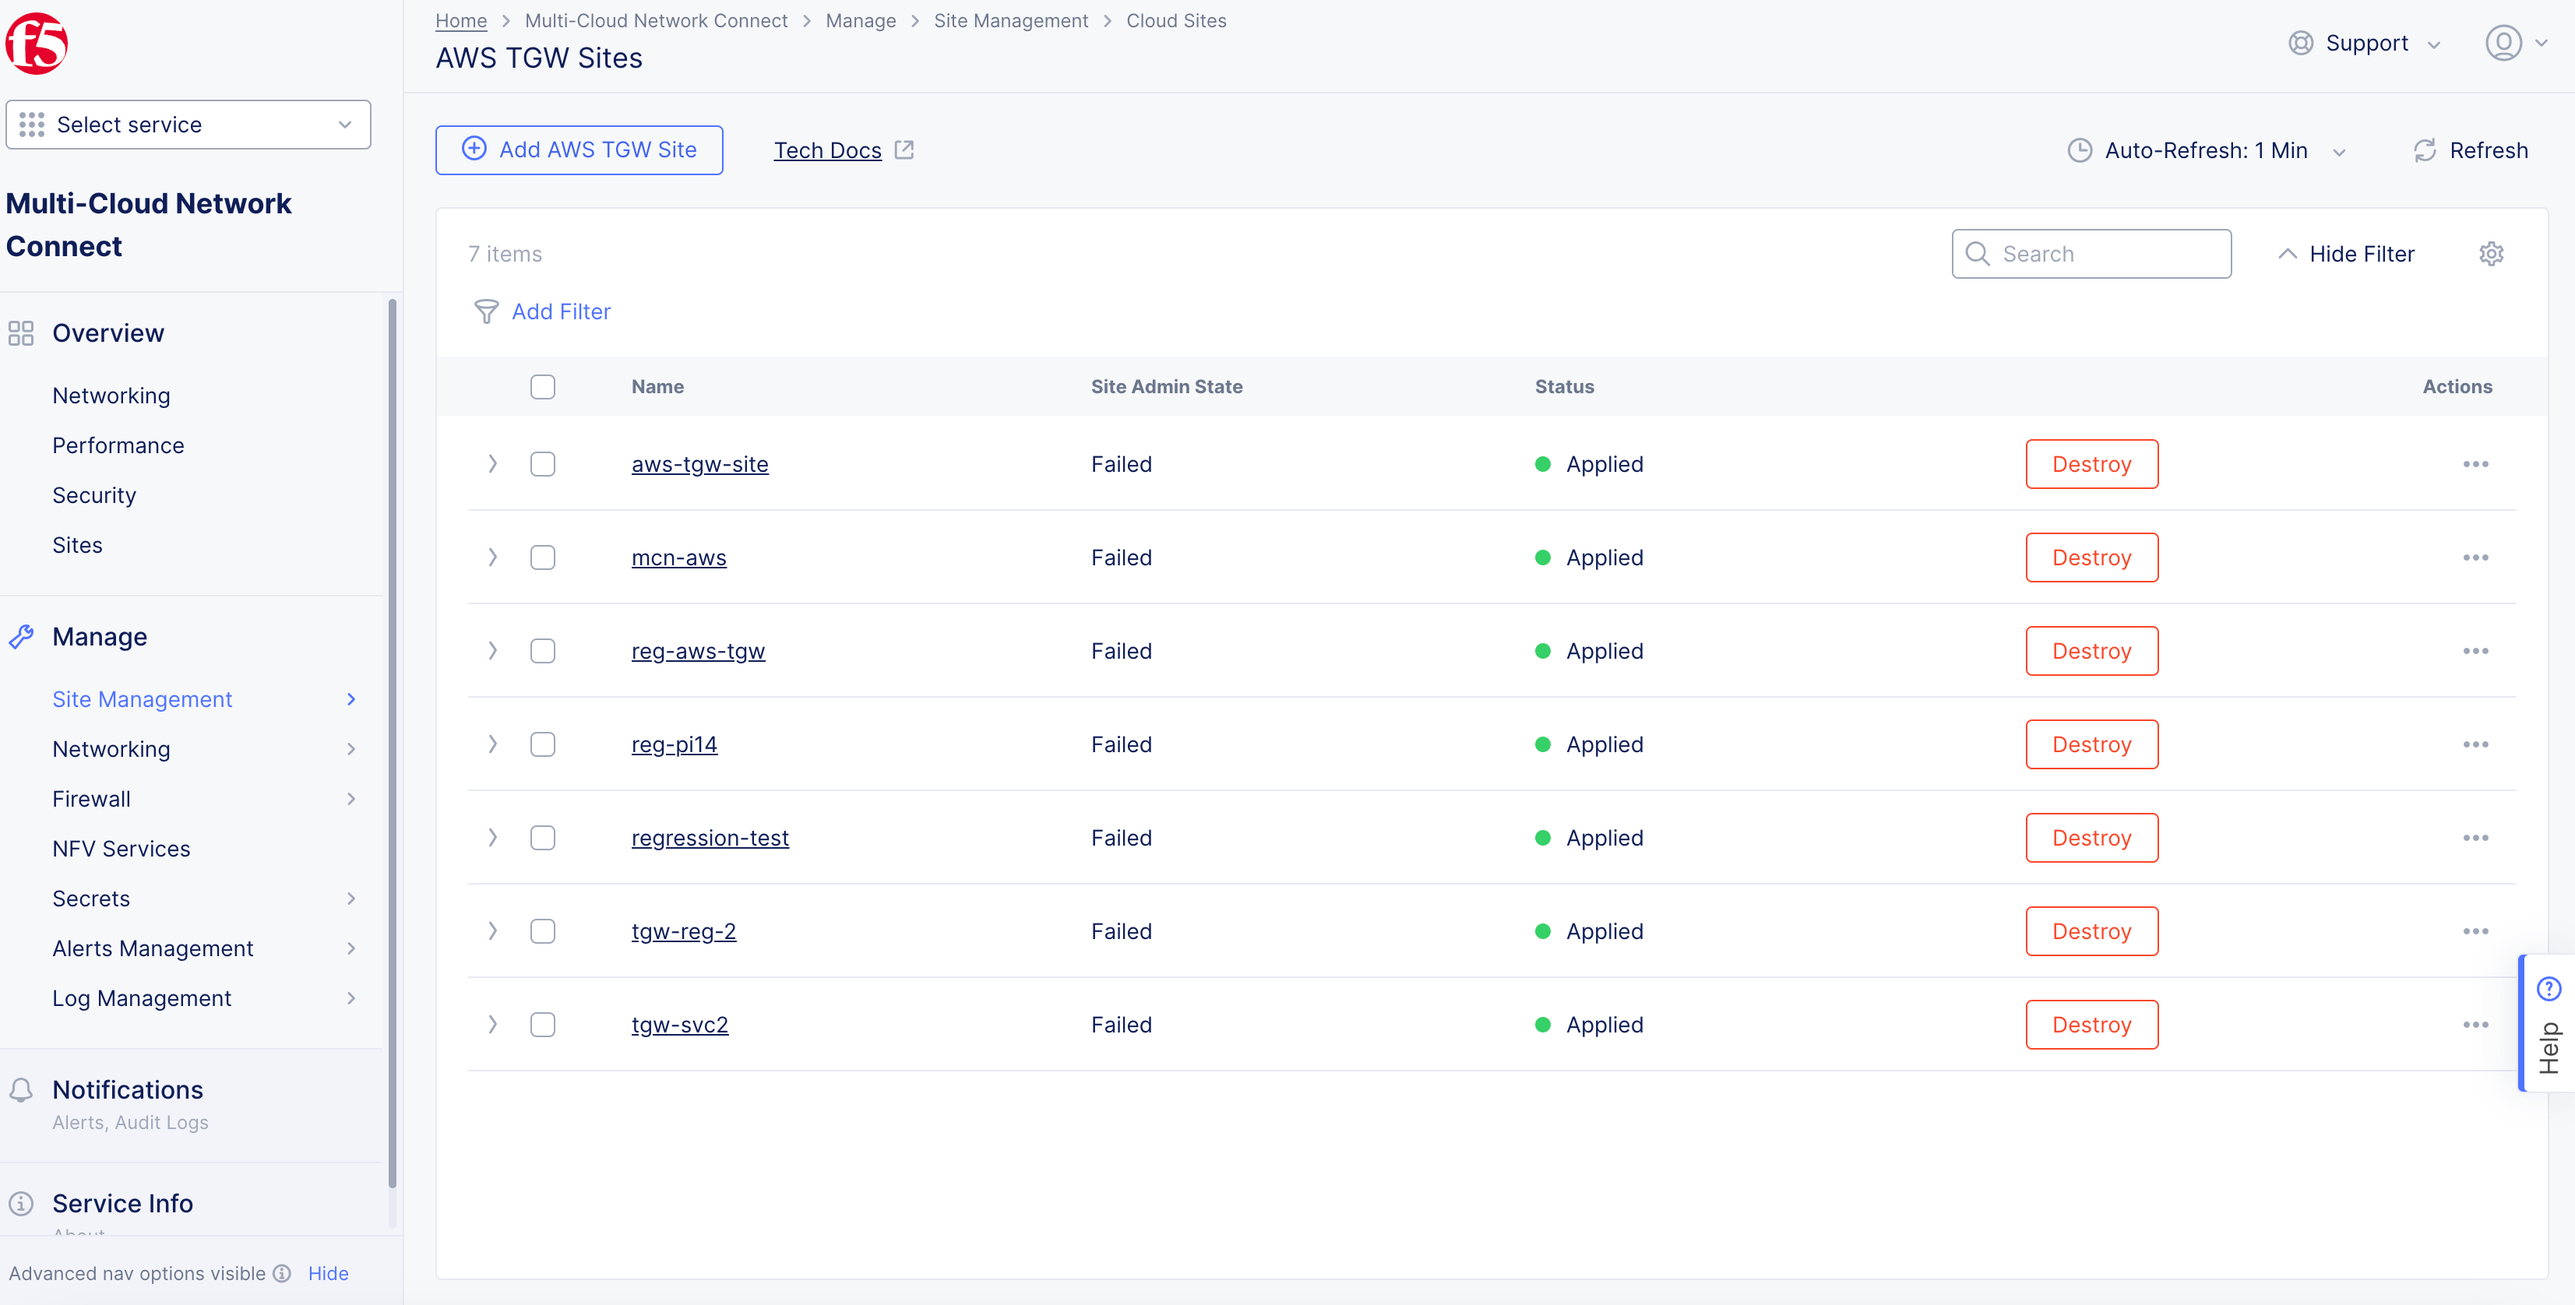Open the Auto-Refresh interval dropdown
This screenshot has width=2575, height=1305.
coord(2341,151)
